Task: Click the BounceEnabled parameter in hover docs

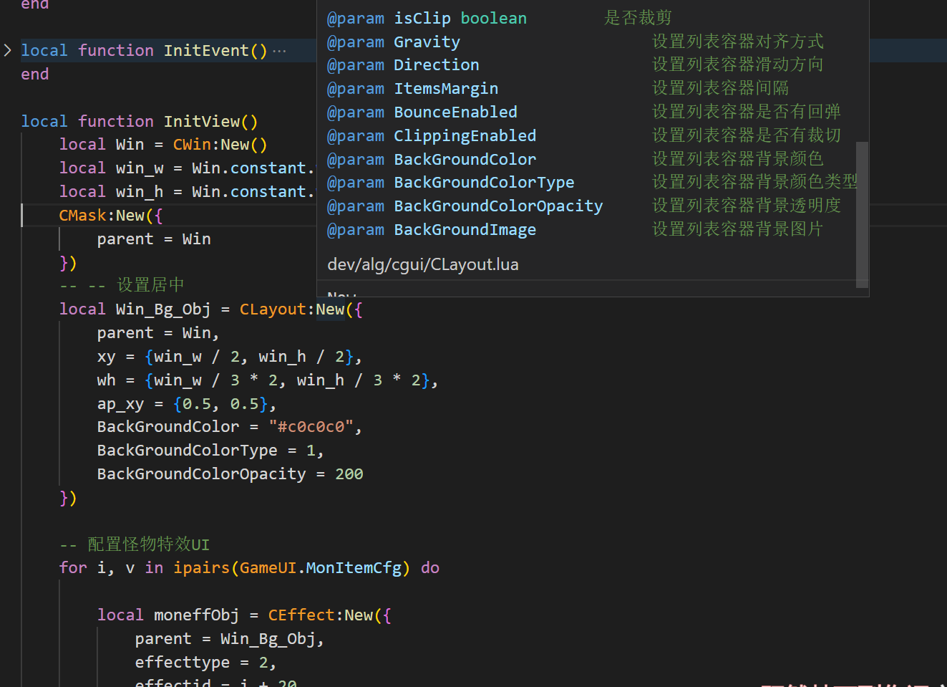Action: pyautogui.click(x=456, y=112)
